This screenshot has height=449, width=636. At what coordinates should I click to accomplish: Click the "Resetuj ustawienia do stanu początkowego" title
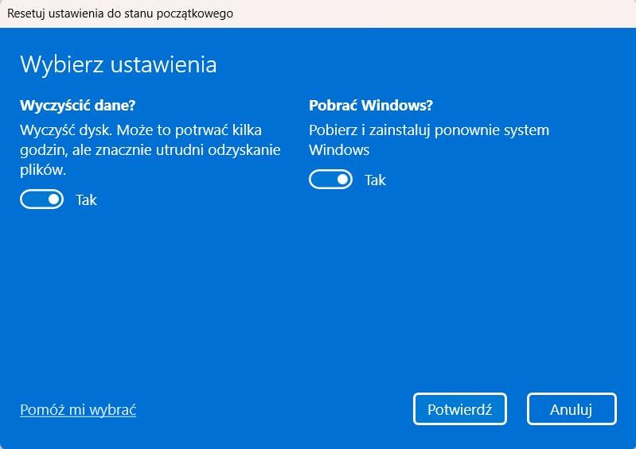(x=120, y=14)
